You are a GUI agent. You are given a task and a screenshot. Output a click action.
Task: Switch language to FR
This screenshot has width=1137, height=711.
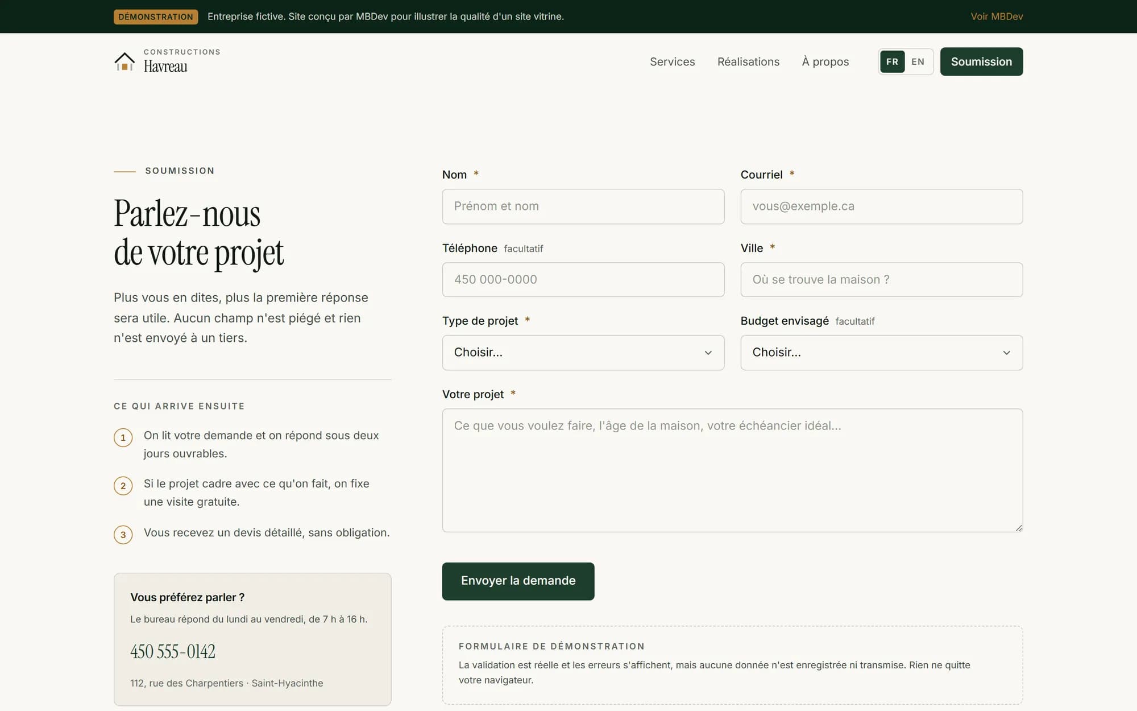(x=892, y=61)
